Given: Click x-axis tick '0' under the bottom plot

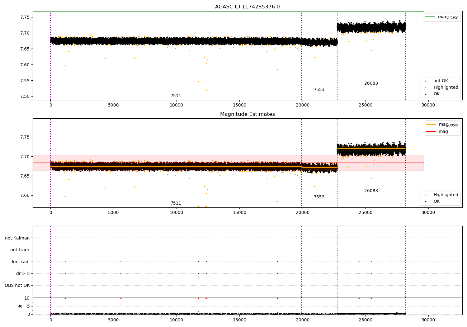Looking at the screenshot, I should (50, 320).
